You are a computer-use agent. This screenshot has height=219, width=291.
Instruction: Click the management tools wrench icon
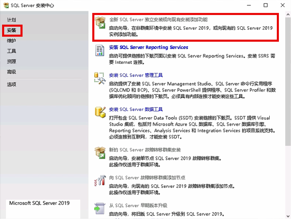[x=100, y=78]
